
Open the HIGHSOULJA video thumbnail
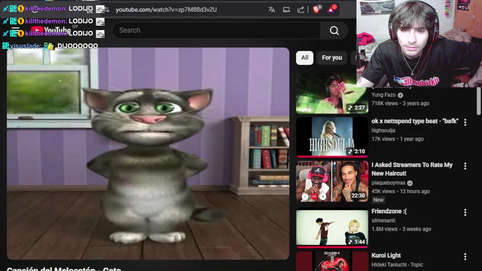[x=332, y=137]
